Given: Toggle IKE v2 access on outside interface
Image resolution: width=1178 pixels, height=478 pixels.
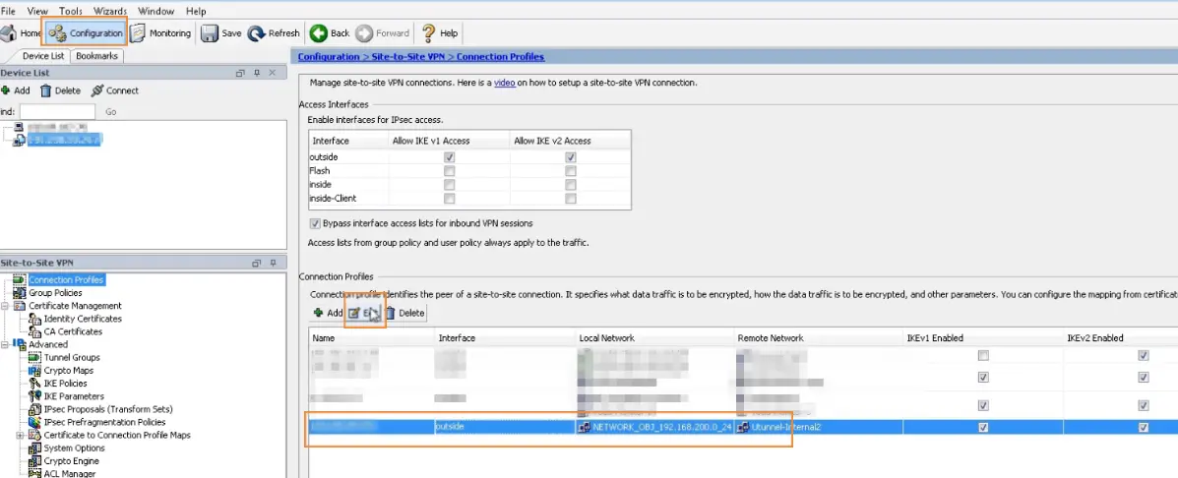Looking at the screenshot, I should pos(571,157).
